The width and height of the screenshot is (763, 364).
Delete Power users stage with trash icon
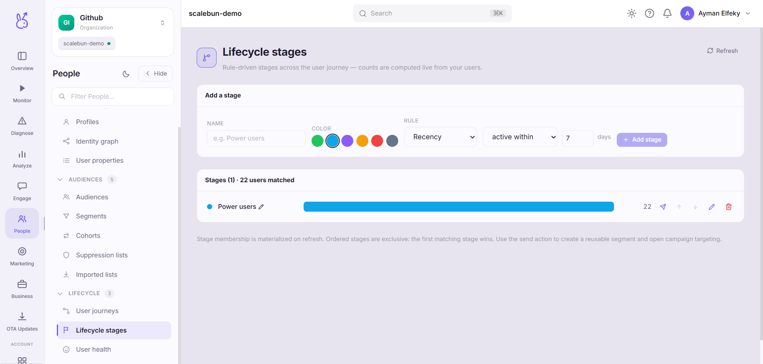(x=729, y=207)
